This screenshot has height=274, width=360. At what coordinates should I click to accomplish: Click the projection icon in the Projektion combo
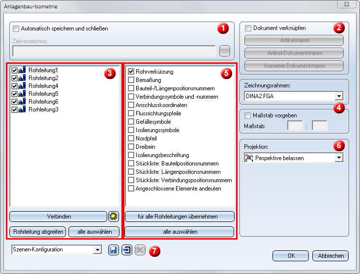249,158
